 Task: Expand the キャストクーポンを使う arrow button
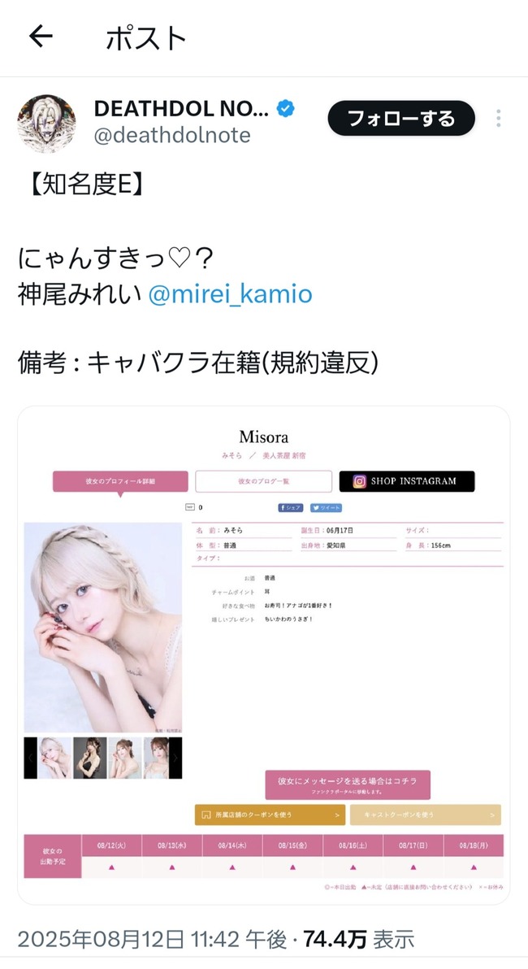pyautogui.click(x=426, y=815)
